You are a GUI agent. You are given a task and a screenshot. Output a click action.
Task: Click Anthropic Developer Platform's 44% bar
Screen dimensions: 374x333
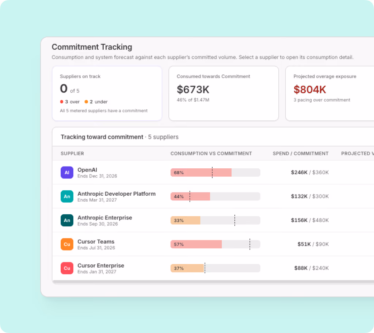coord(215,196)
